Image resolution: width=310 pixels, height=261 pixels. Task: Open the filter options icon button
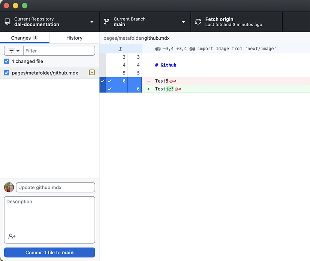coord(14,51)
